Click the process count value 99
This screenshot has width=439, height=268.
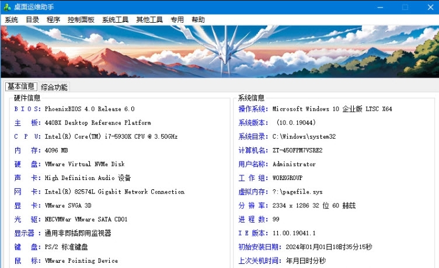(x=276, y=220)
